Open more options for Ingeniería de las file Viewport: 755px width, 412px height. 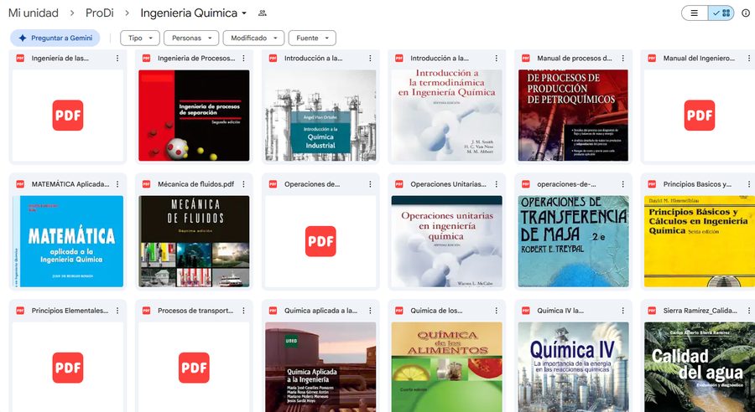[x=117, y=58]
